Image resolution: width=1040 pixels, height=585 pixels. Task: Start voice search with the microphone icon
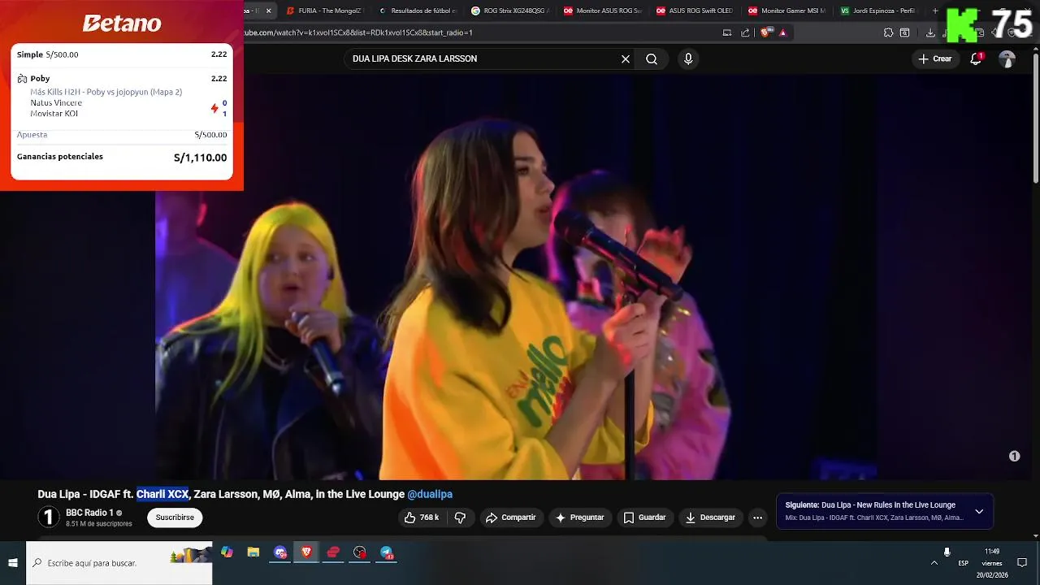688,58
